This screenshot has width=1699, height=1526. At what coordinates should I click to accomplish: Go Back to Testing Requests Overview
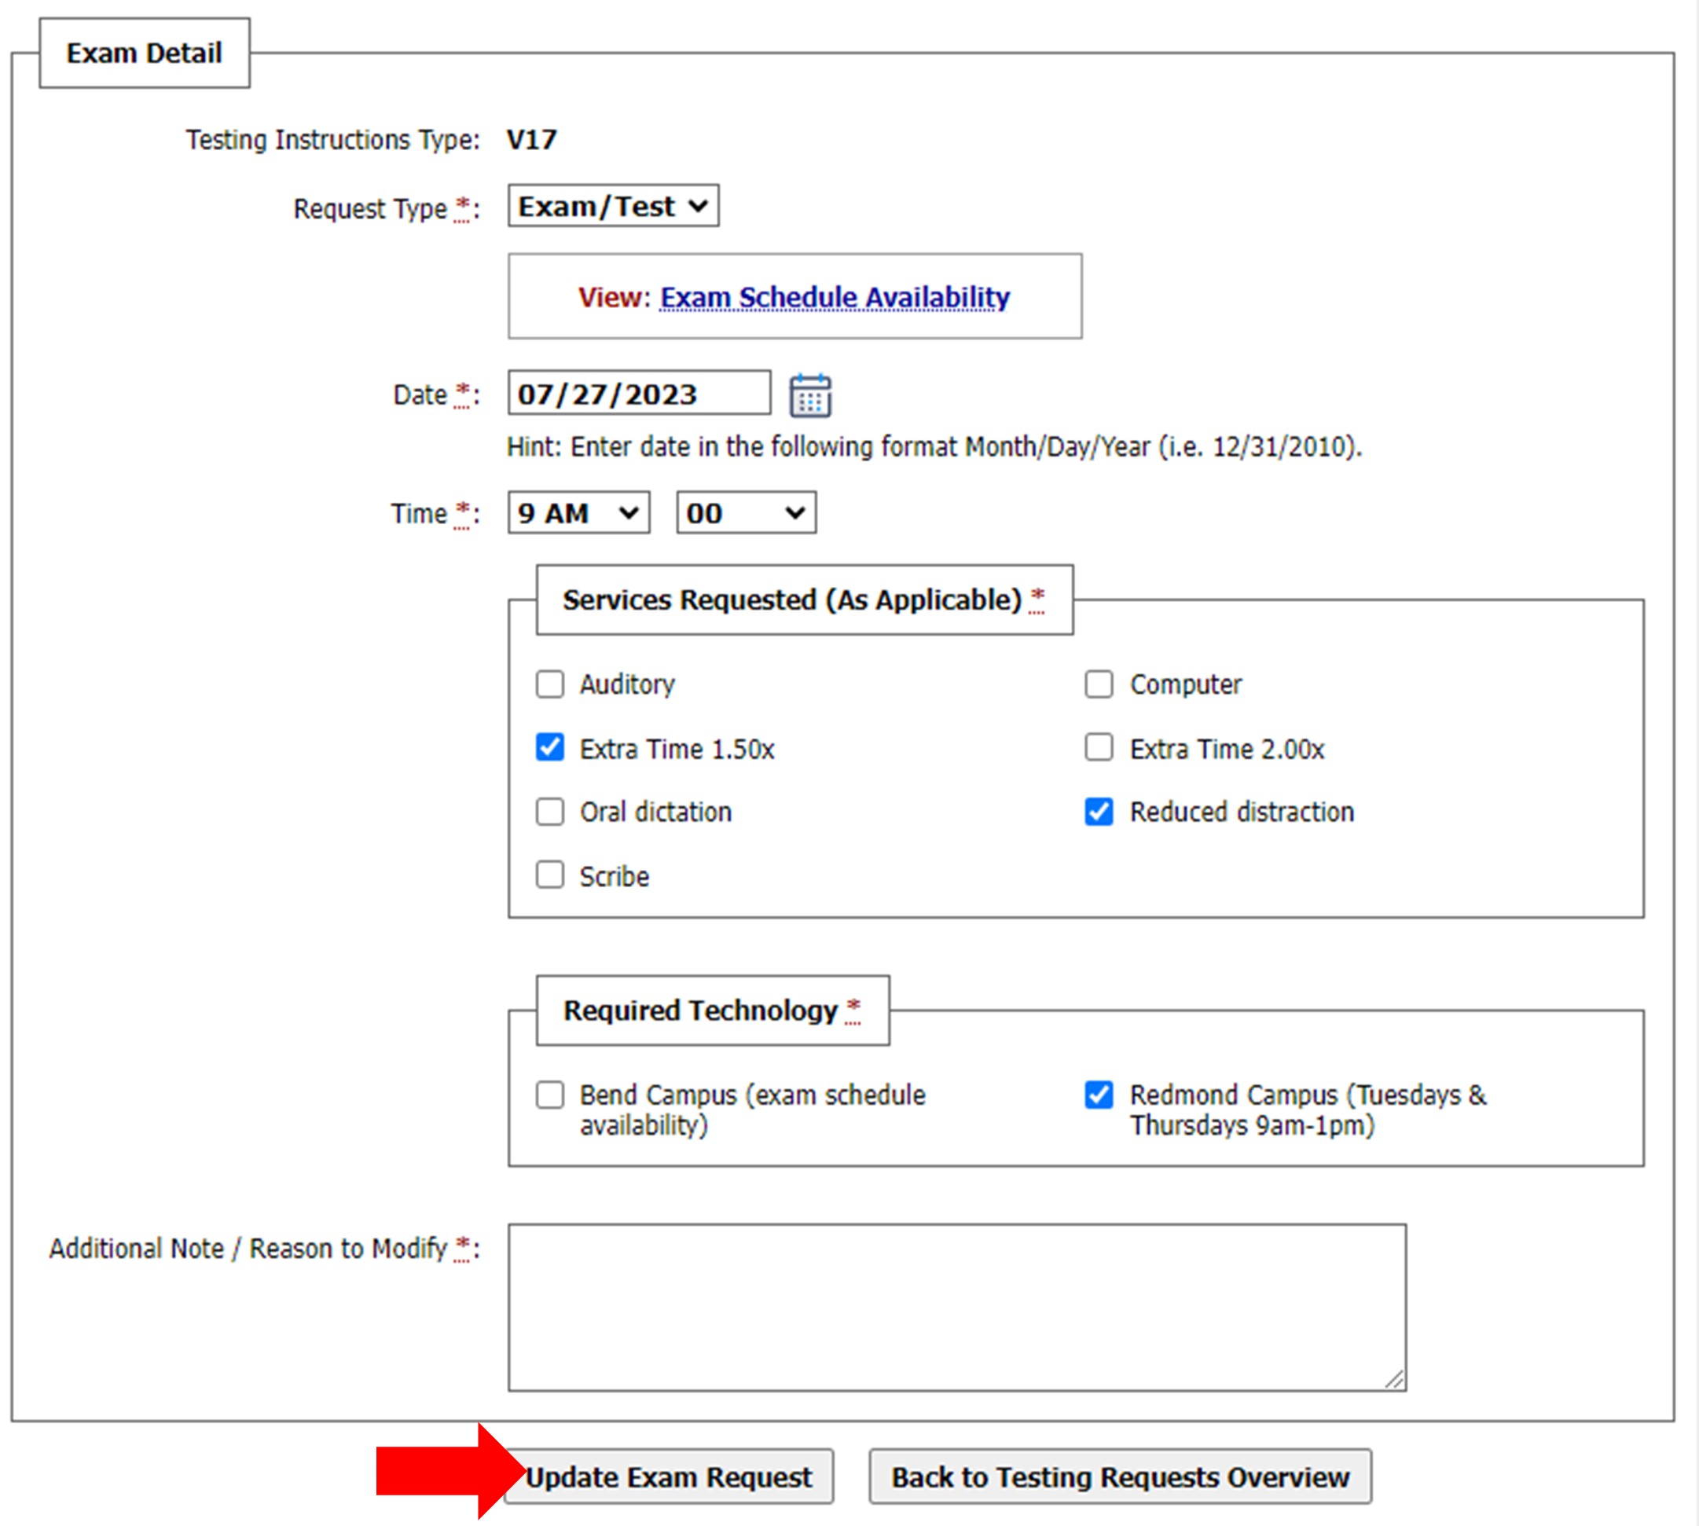(x=1120, y=1476)
